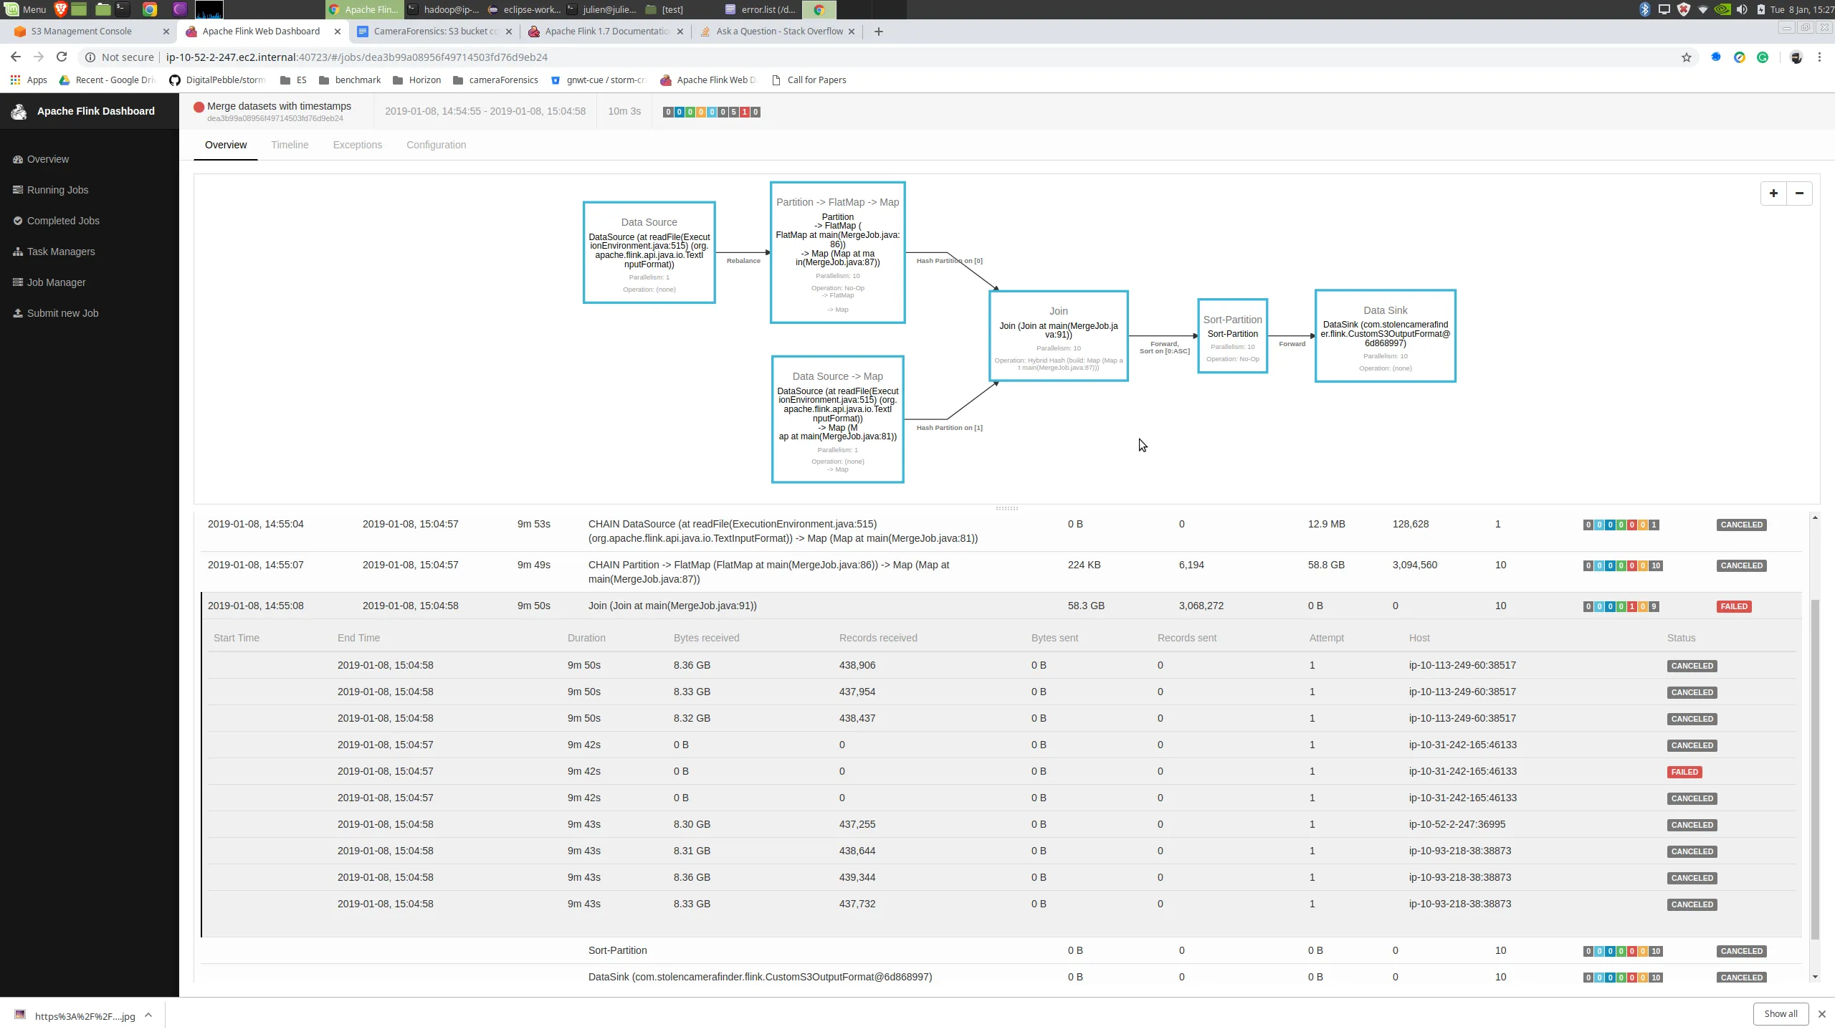This screenshot has width=1835, height=1032.
Task: Collapse the Join subtask row
Action: point(672,606)
